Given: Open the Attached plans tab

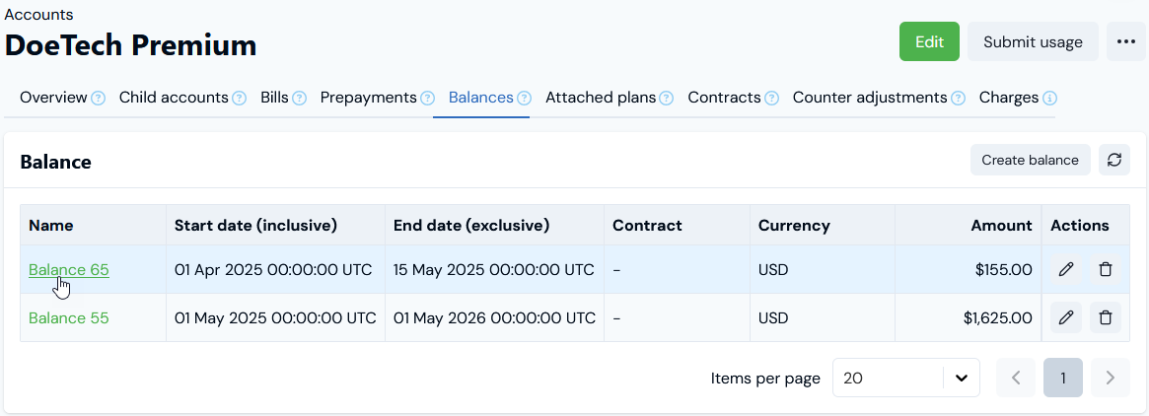Looking at the screenshot, I should (x=600, y=98).
